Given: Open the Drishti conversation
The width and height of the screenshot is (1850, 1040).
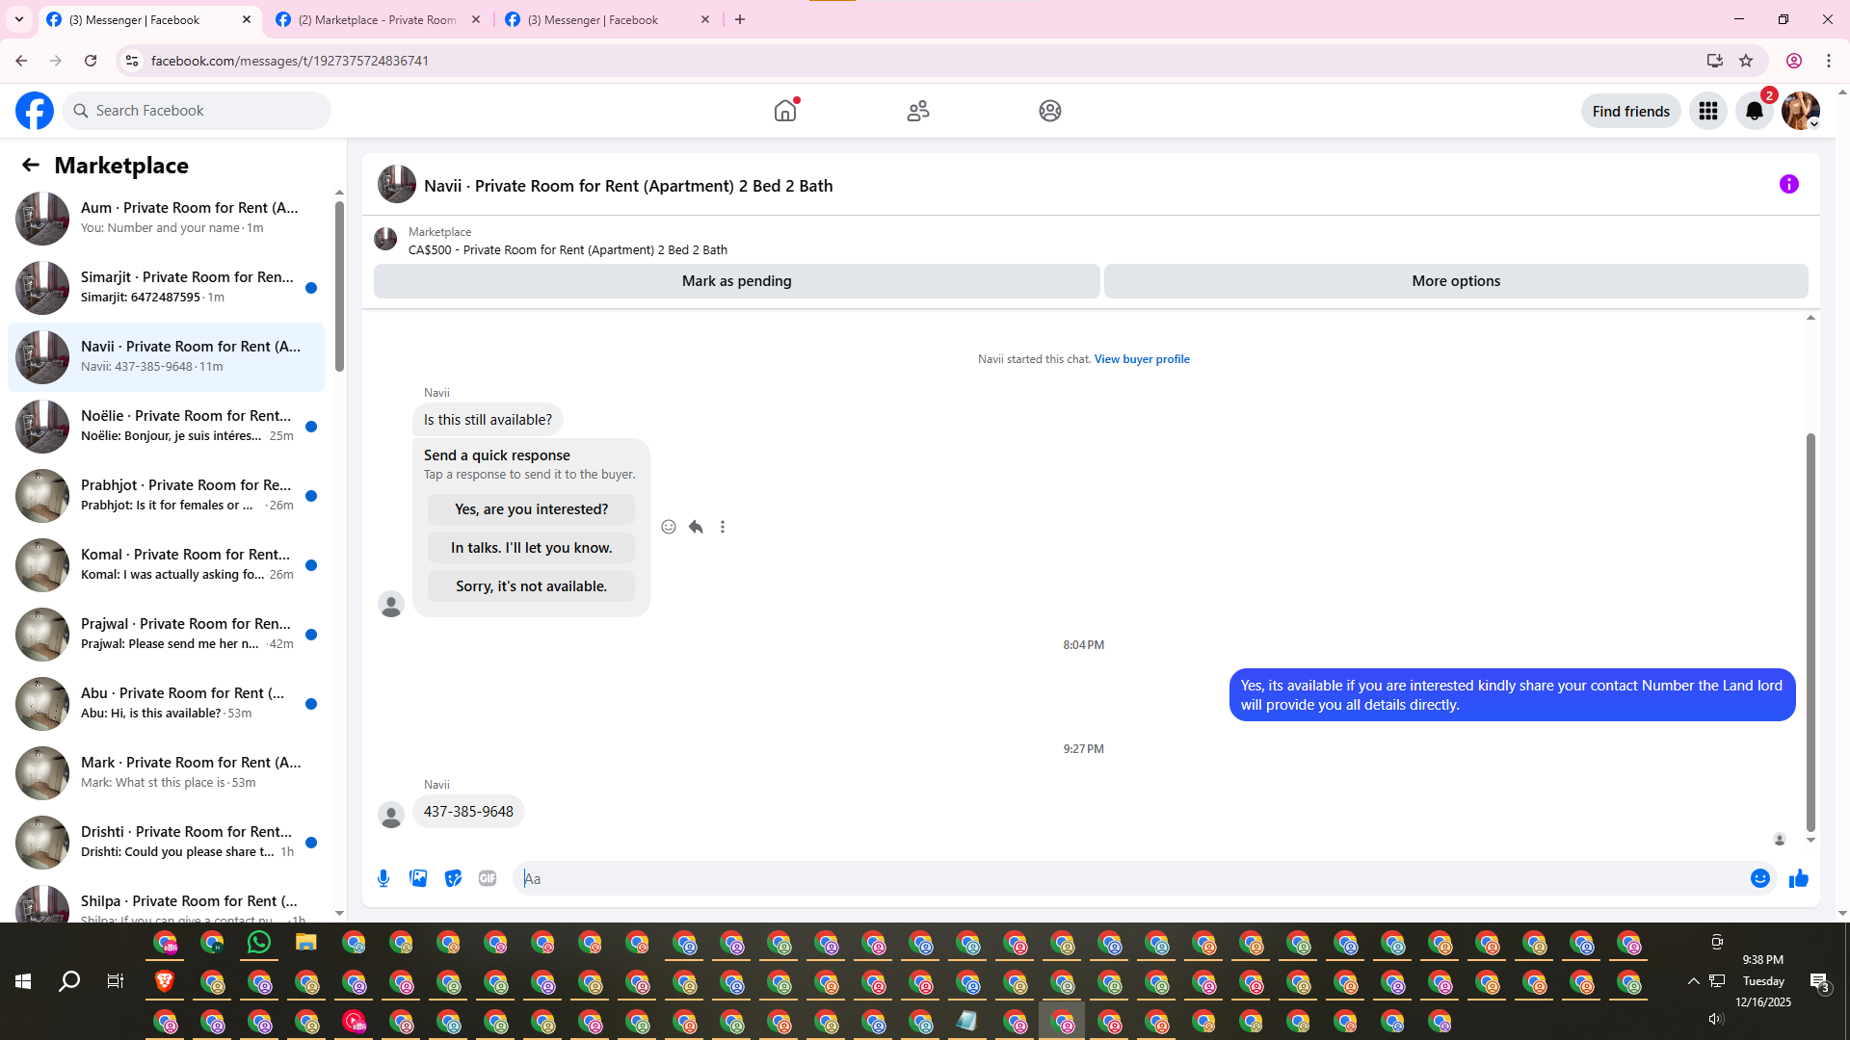Looking at the screenshot, I should point(166,842).
